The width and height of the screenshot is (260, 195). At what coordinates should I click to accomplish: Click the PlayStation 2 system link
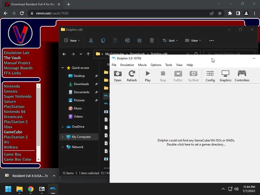[x=16, y=122]
